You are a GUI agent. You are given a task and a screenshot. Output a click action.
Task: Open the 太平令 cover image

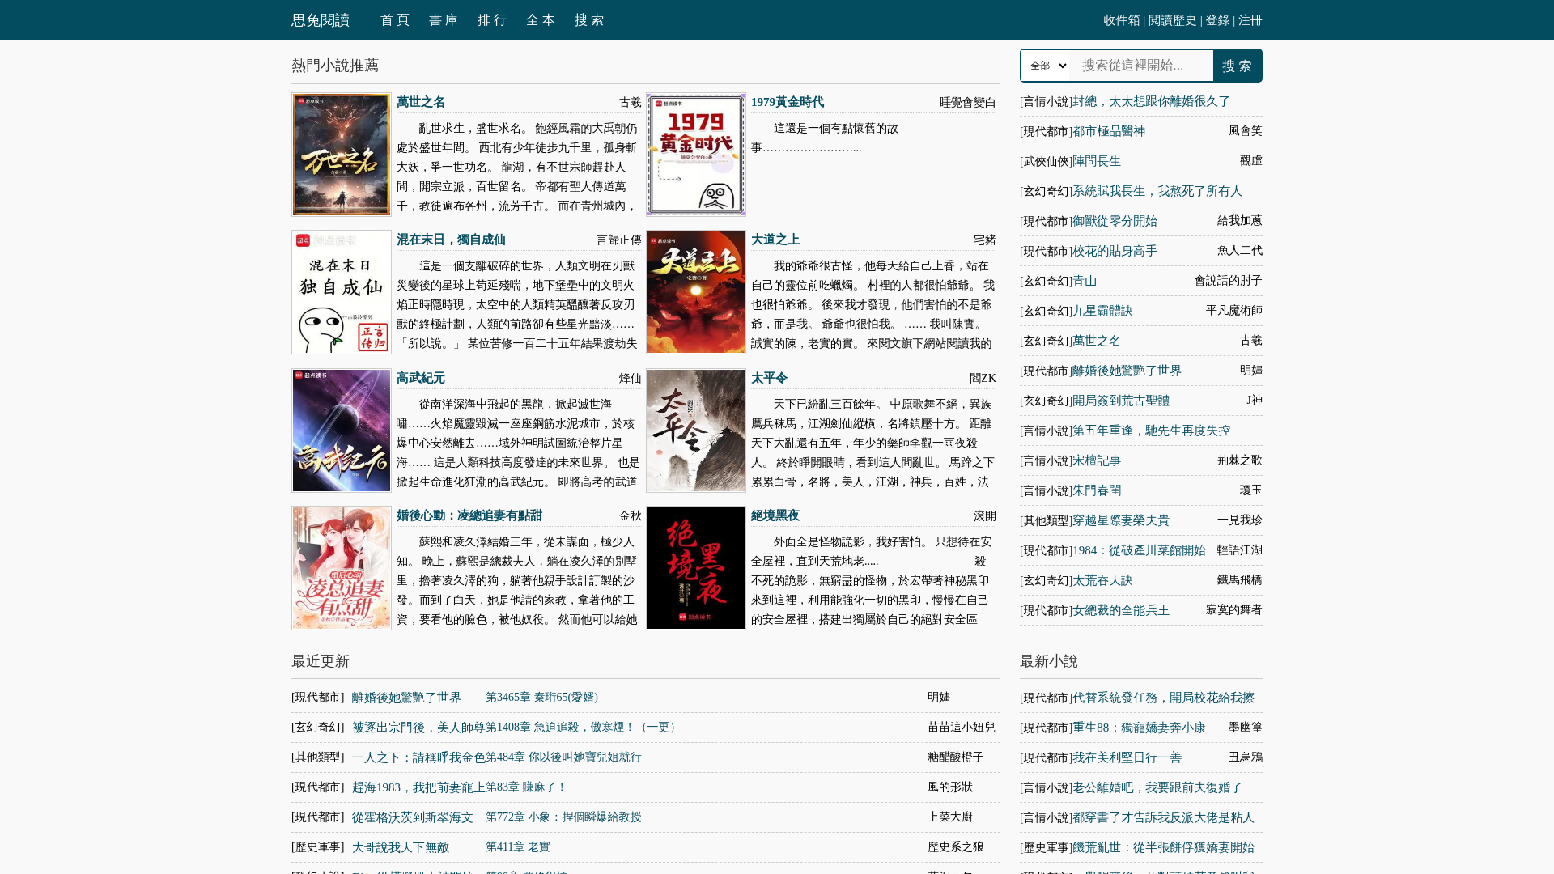pyautogui.click(x=696, y=431)
